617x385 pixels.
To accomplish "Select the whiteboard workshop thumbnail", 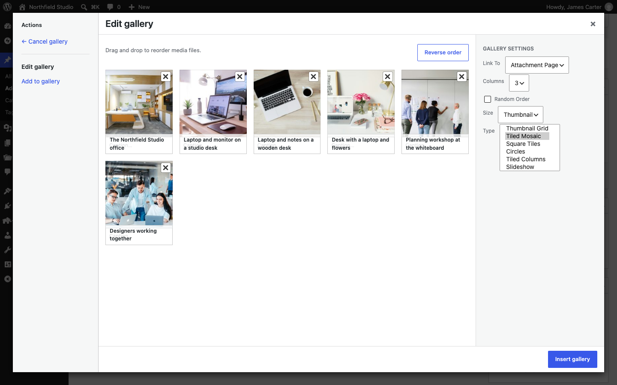I will (435, 103).
